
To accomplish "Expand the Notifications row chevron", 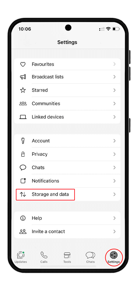I will tap(114, 181).
